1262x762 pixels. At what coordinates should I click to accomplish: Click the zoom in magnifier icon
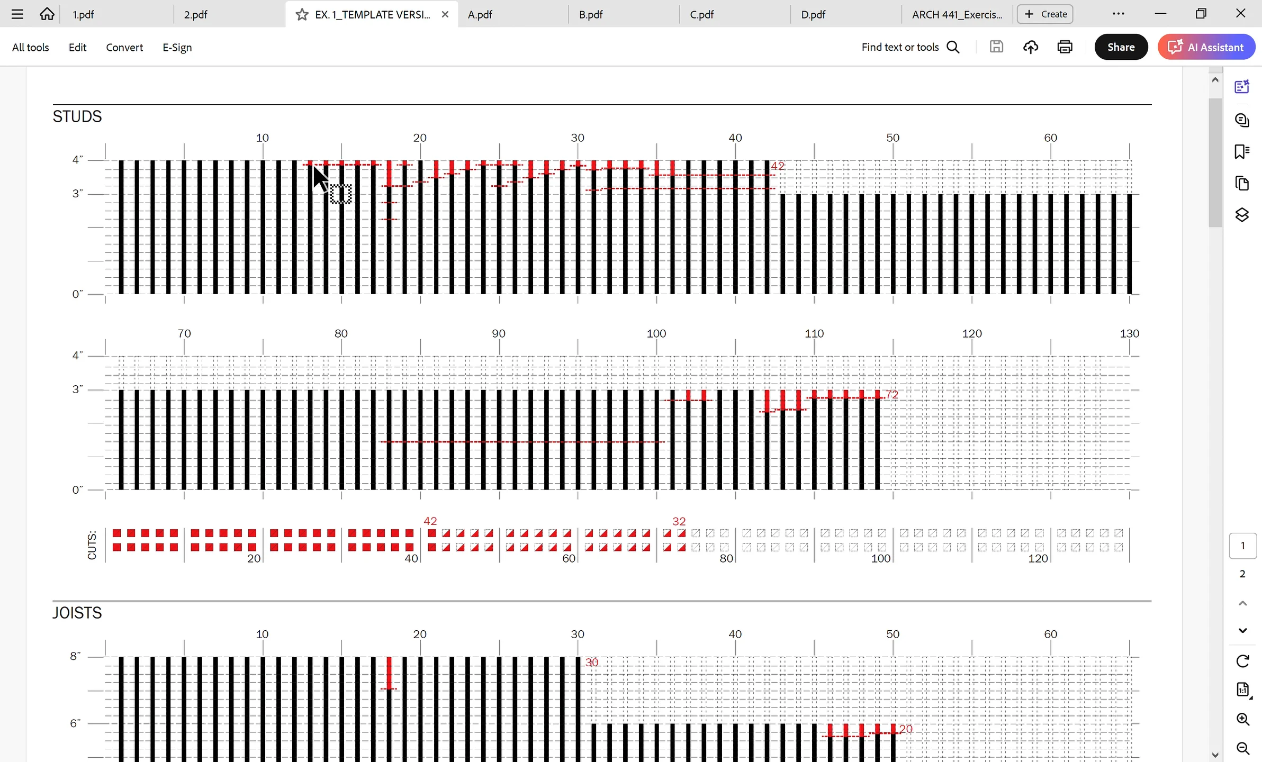click(1242, 719)
